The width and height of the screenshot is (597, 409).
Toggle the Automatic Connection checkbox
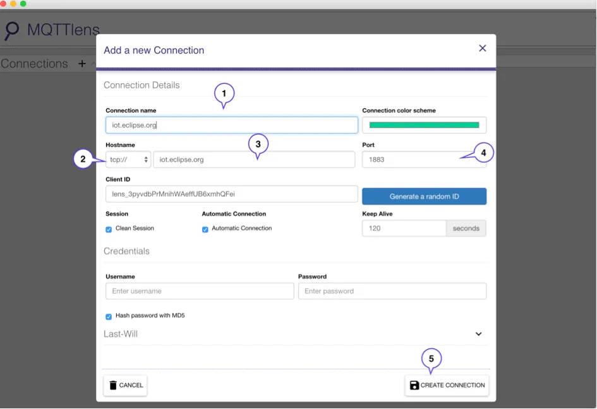coord(205,229)
